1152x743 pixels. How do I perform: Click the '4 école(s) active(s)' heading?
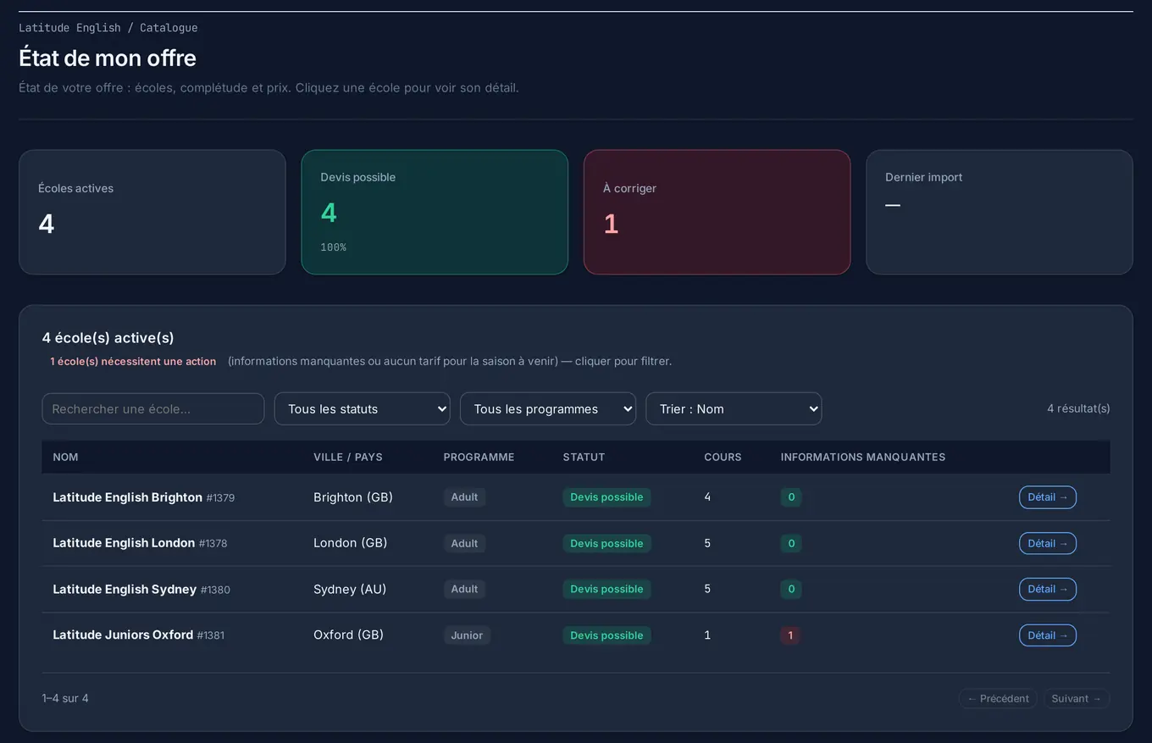(x=108, y=338)
